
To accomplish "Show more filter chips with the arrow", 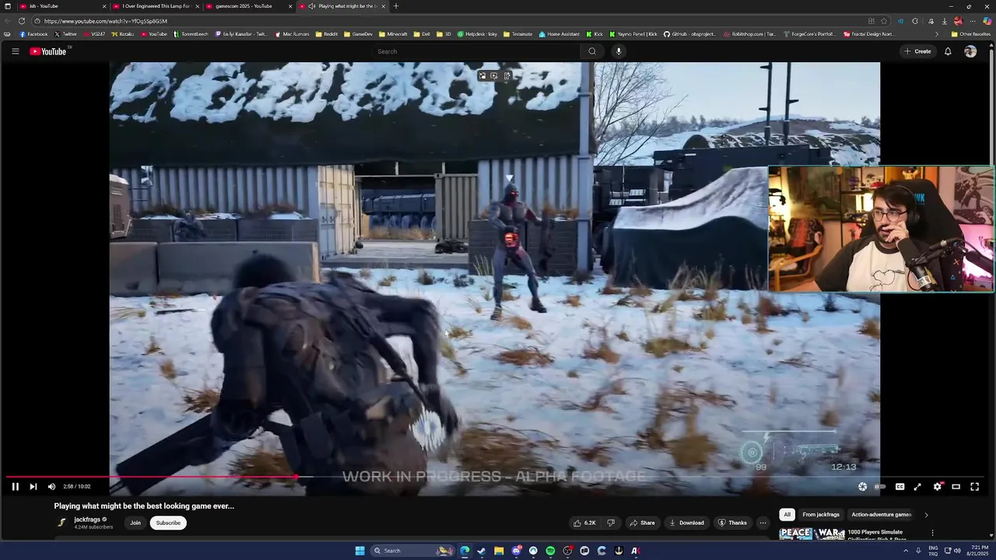I will pos(926,514).
